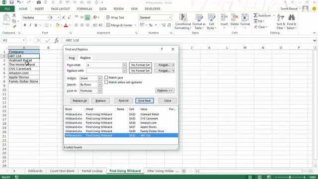
Task: Click the Close button in the dialog
Action: click(x=167, y=100)
